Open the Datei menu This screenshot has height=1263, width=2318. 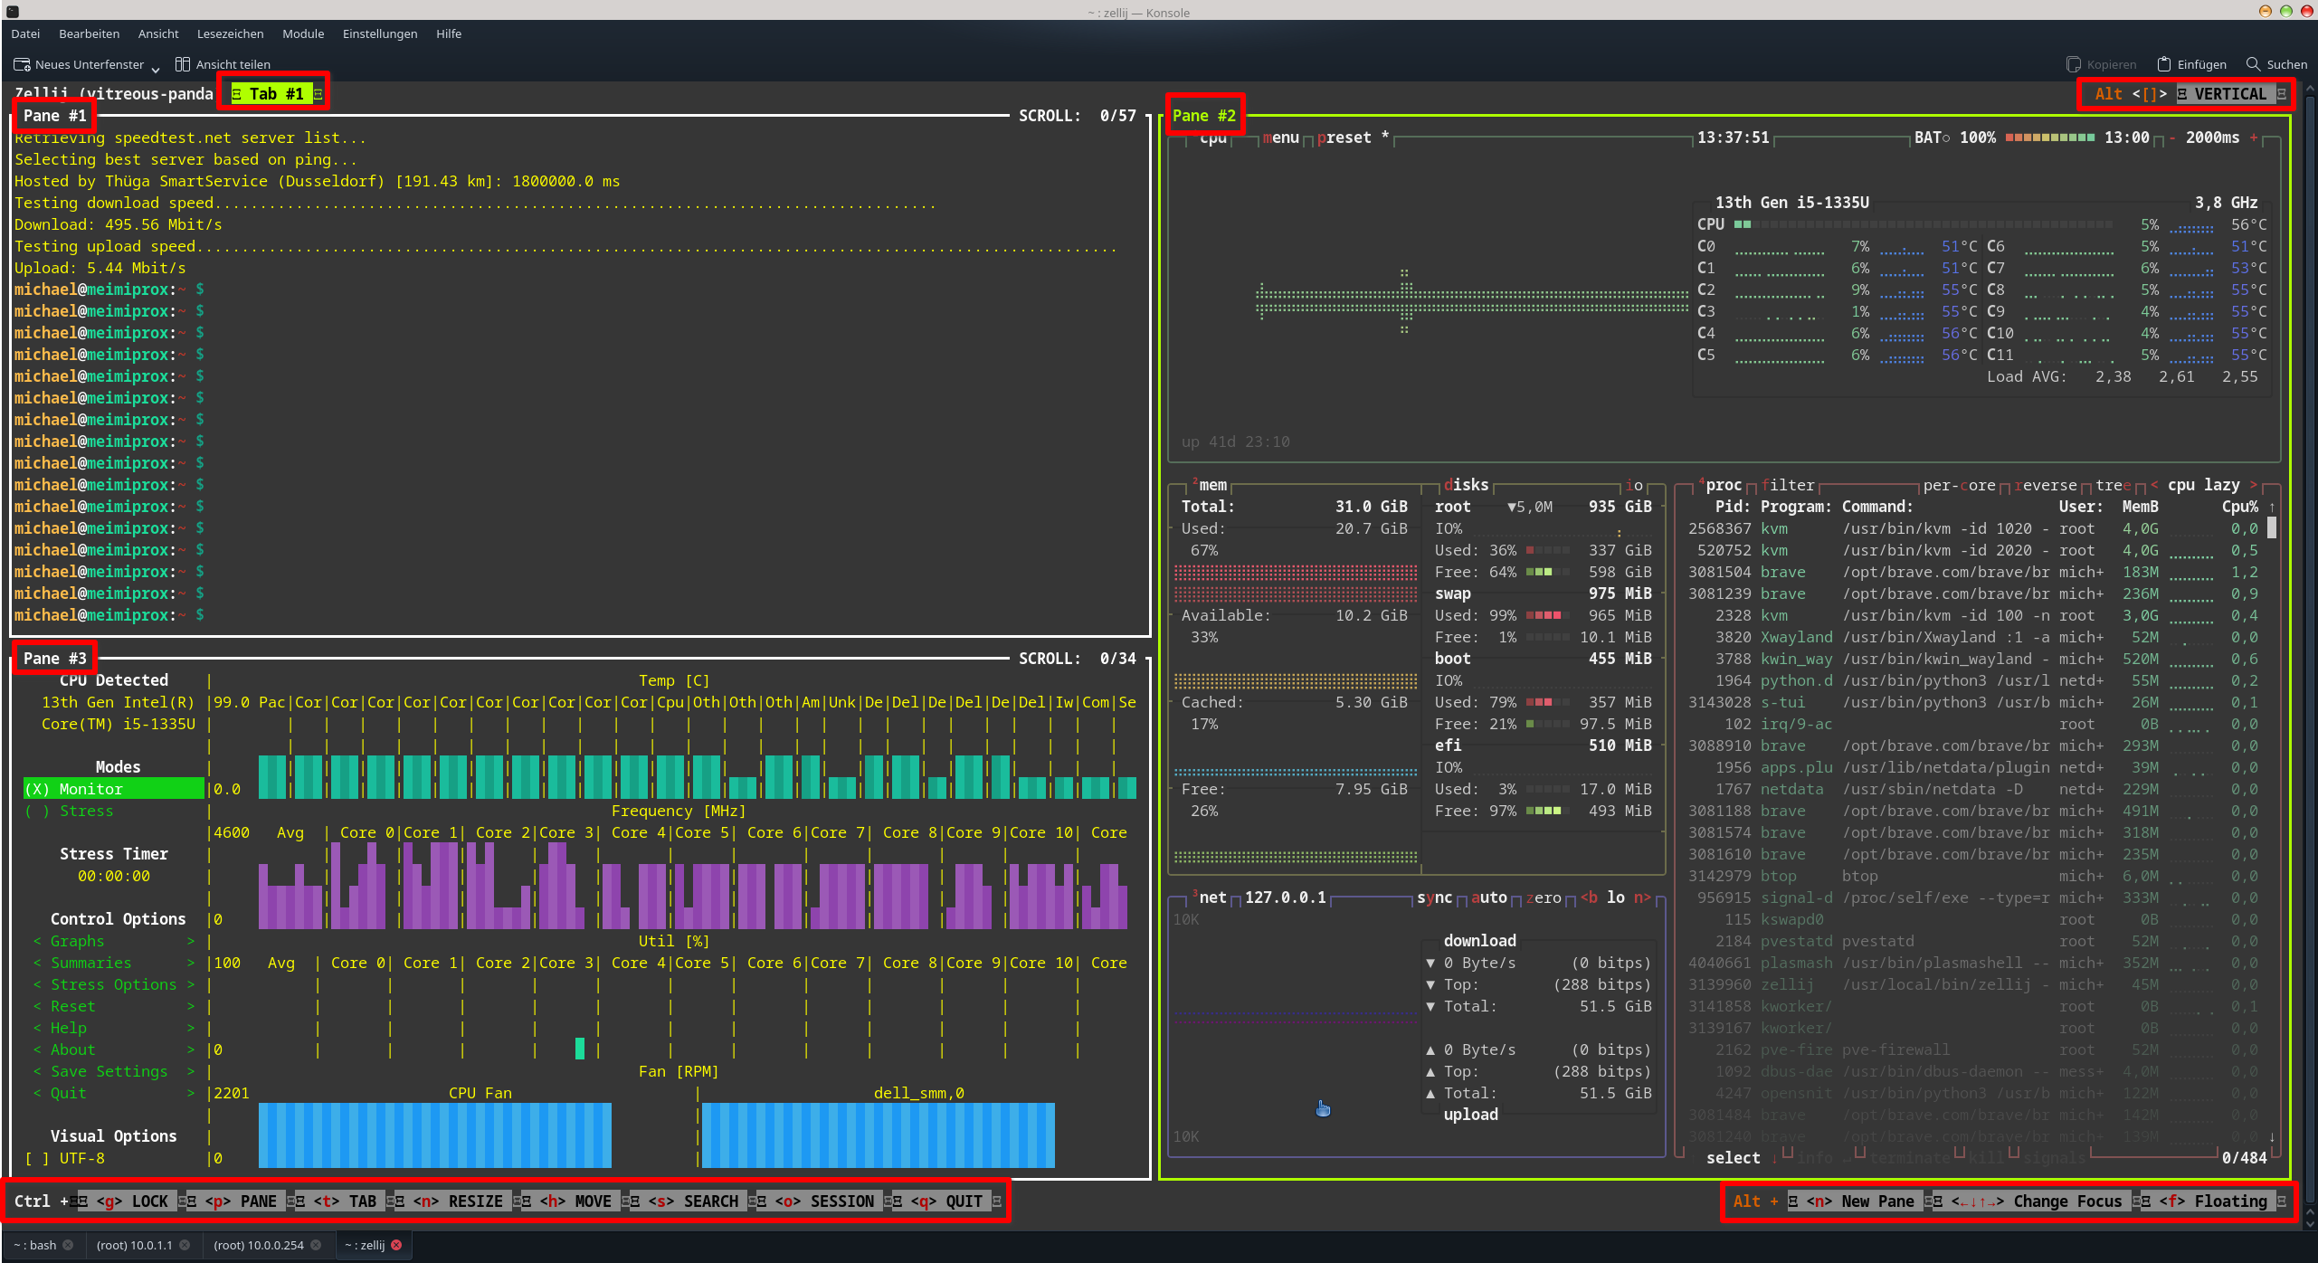click(25, 33)
